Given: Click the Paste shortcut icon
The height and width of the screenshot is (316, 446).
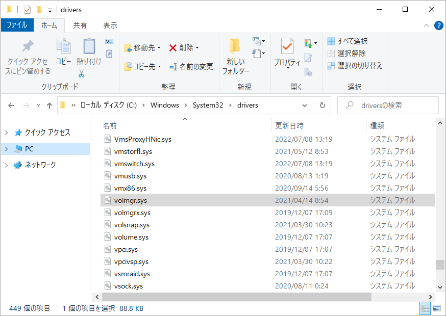Looking at the screenshot, I should [109, 54].
